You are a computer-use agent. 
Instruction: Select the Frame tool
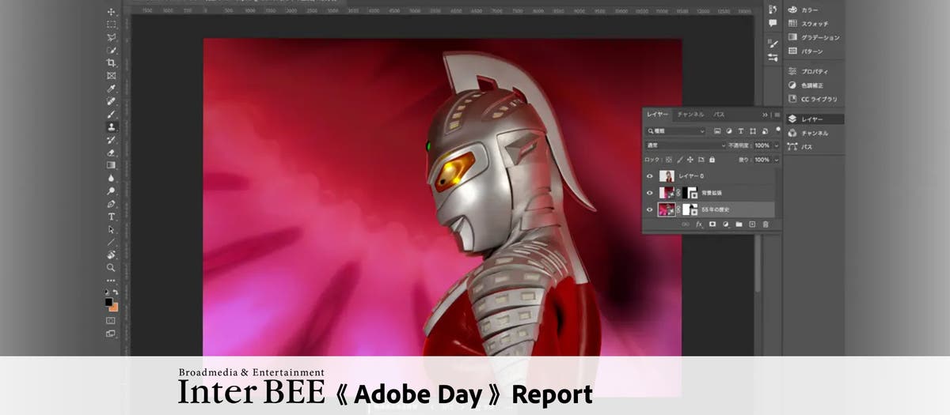pyautogui.click(x=112, y=76)
